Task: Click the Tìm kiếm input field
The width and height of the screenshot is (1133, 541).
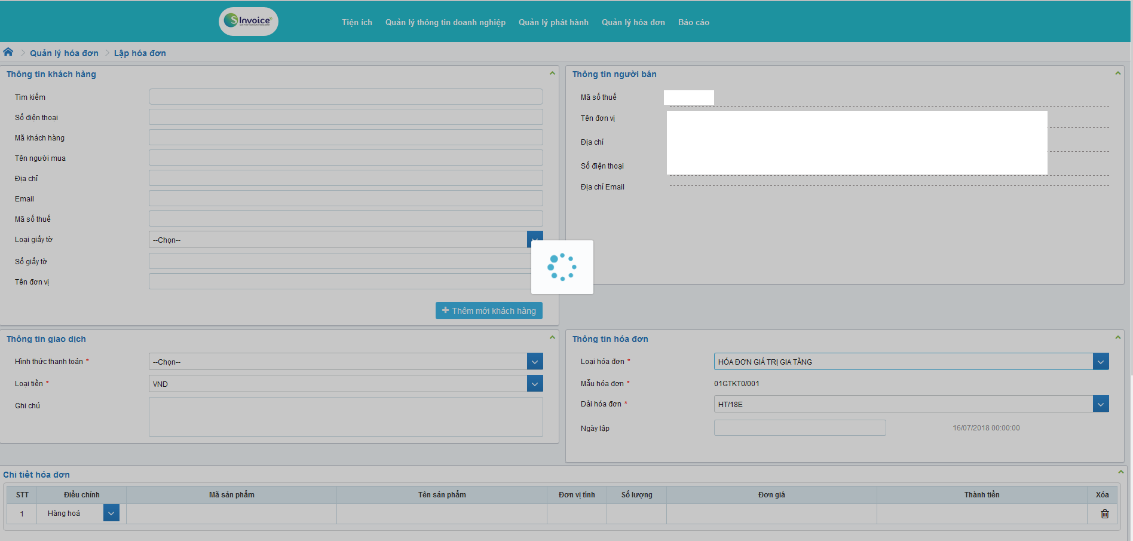Action: point(345,97)
